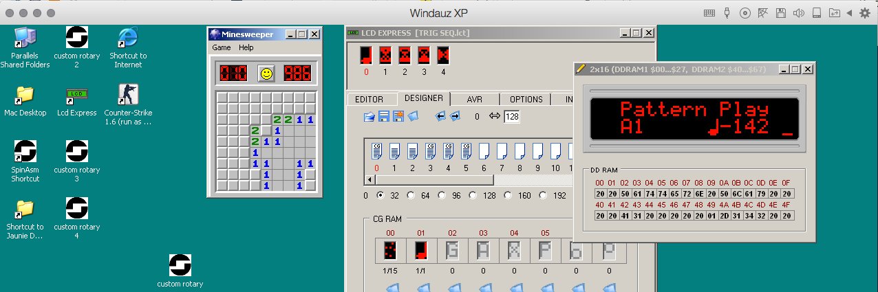Select CG RAM cell 05 showing letter F
The width and height of the screenshot is (878, 292).
tap(545, 251)
